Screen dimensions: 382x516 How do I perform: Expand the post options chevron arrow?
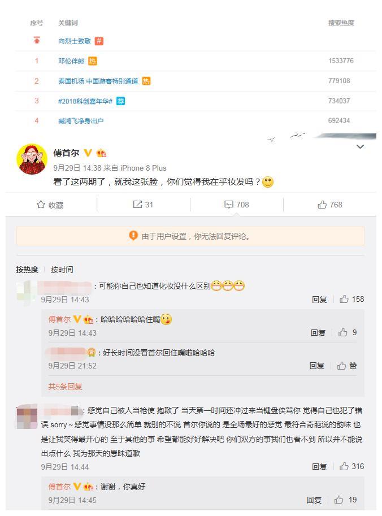(x=361, y=146)
